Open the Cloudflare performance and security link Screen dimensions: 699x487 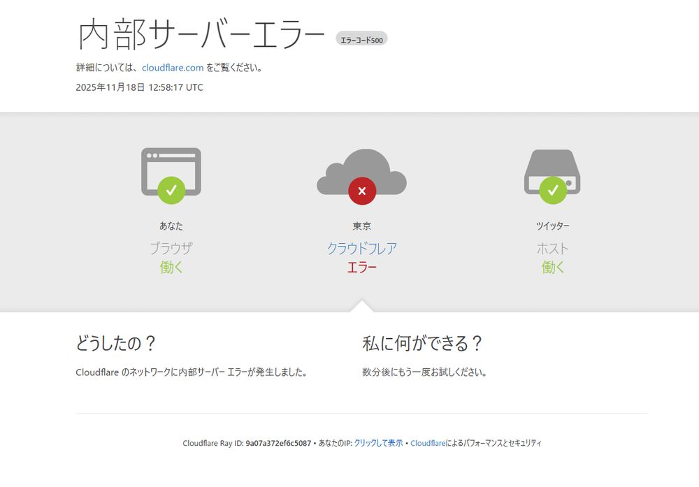coord(428,443)
